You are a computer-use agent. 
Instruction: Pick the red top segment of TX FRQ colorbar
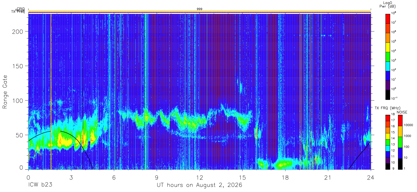coord(387,118)
